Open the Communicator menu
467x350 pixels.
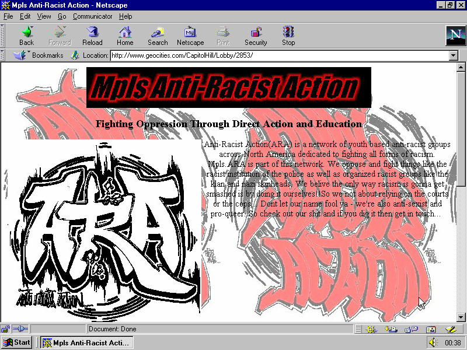pos(93,16)
